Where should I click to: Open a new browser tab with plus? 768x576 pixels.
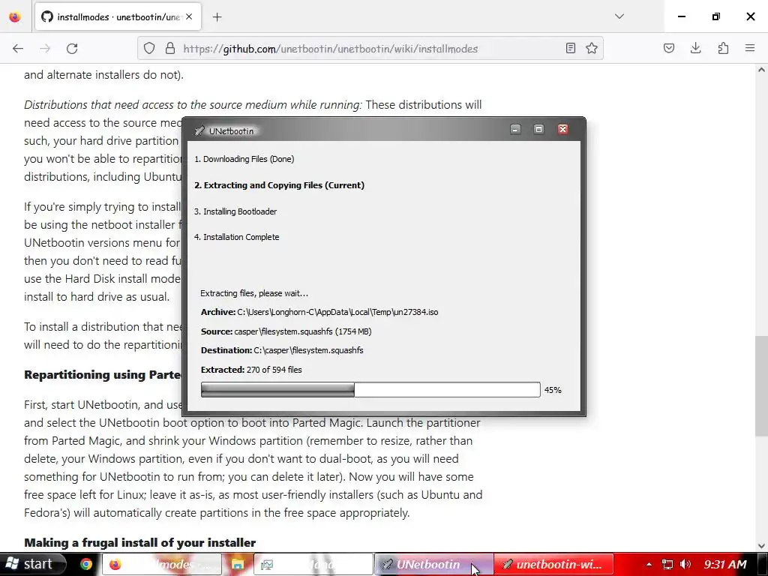click(x=217, y=17)
